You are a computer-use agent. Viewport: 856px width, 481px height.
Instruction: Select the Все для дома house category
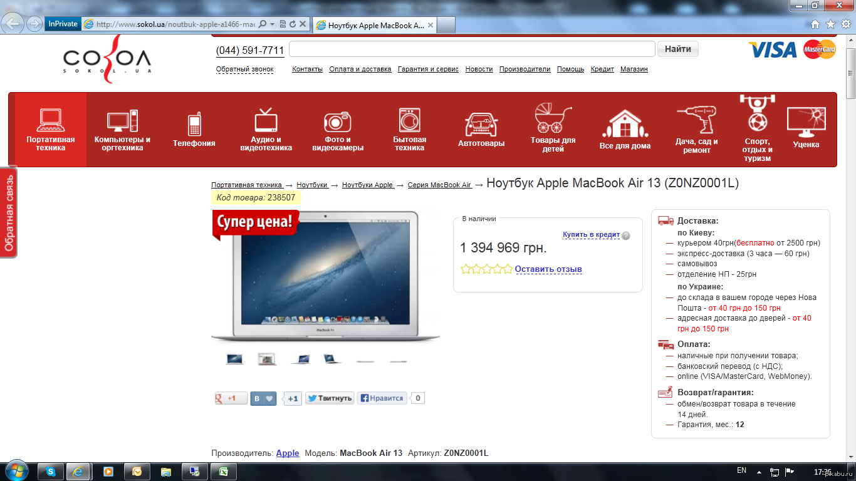click(625, 130)
